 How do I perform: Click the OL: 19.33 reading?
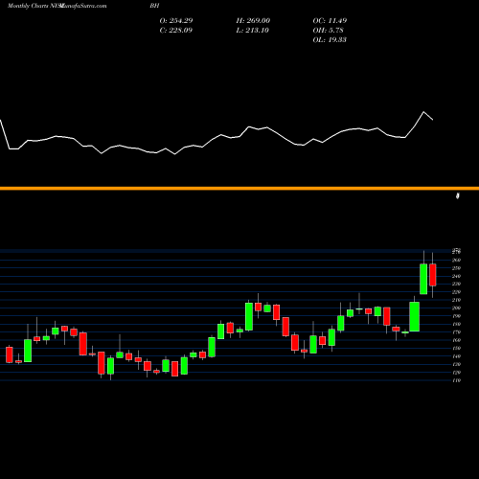tap(330, 40)
